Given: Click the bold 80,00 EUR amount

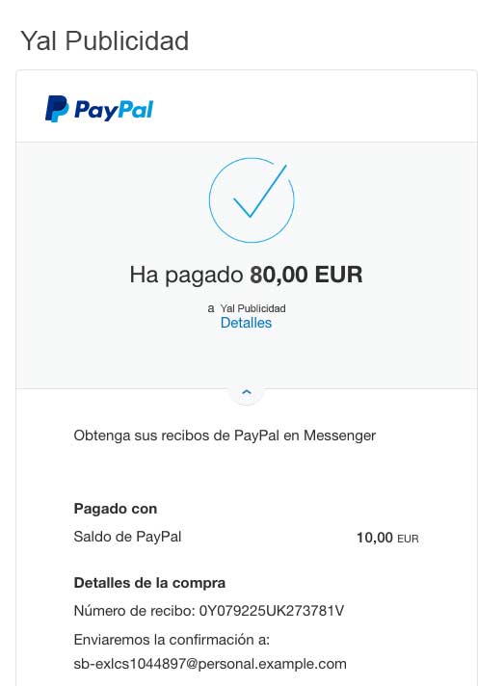Looking at the screenshot, I should pyautogui.click(x=306, y=275).
